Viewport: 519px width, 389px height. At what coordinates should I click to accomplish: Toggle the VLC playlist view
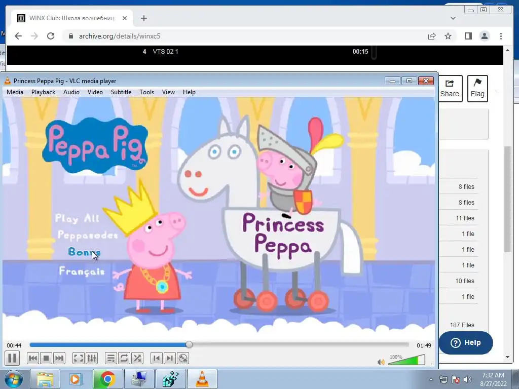[111, 358]
